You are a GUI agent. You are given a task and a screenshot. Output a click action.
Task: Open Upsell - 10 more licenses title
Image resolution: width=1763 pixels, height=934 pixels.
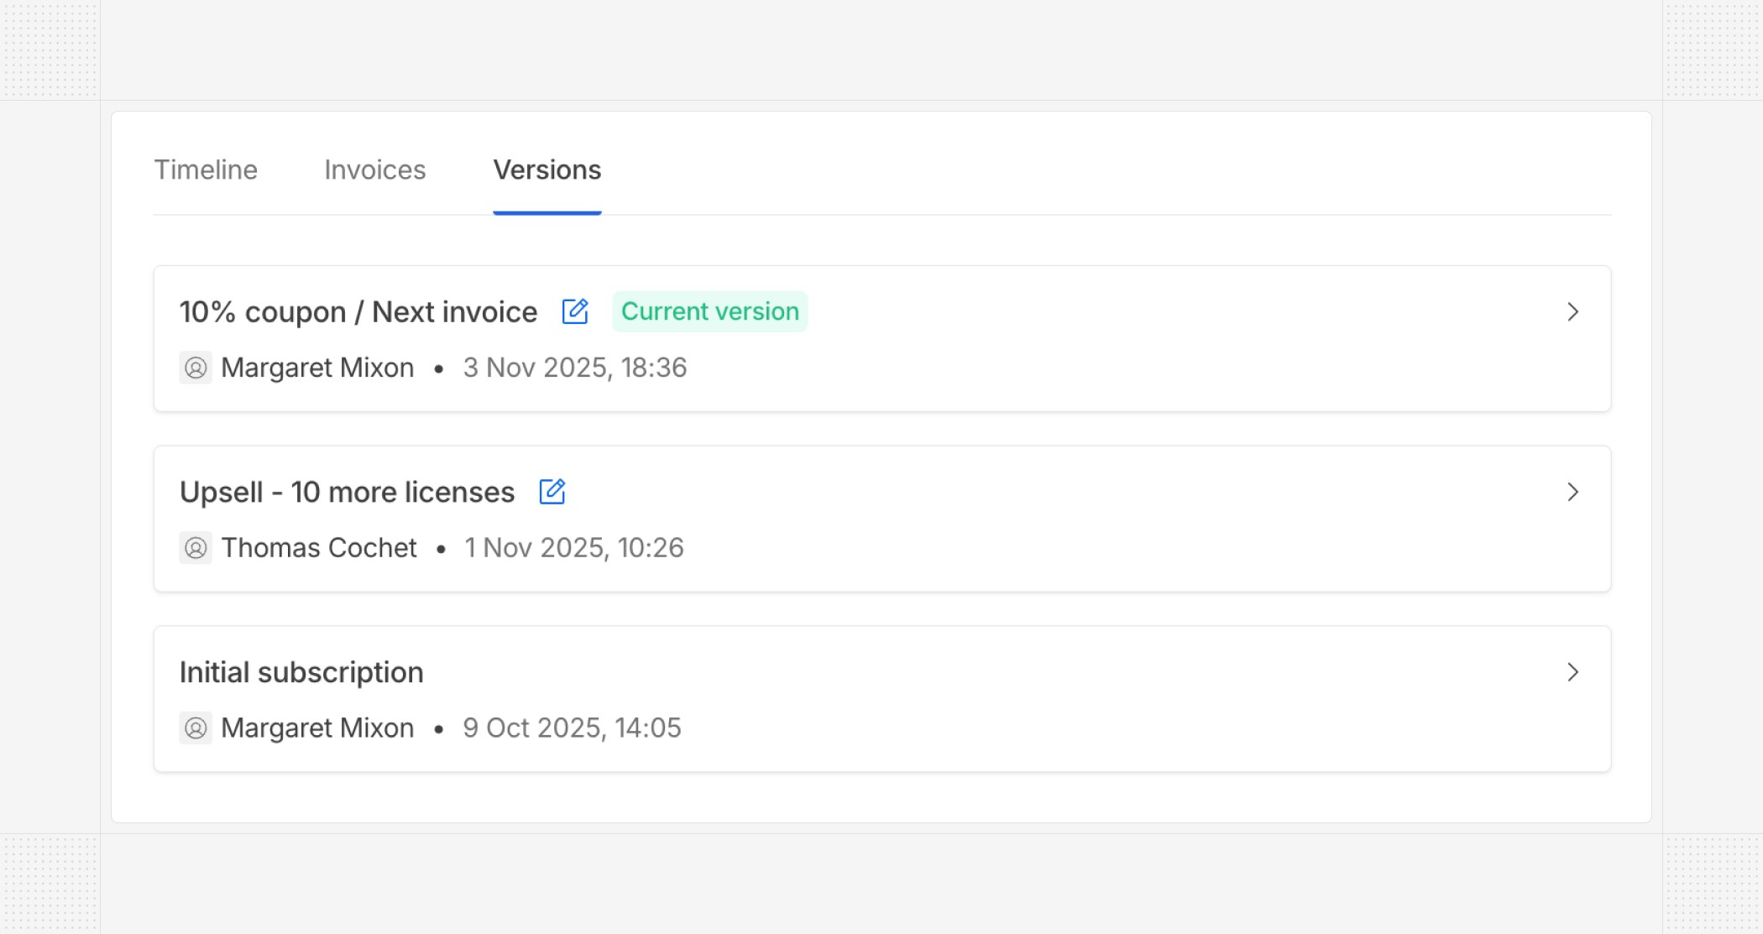[x=347, y=493]
